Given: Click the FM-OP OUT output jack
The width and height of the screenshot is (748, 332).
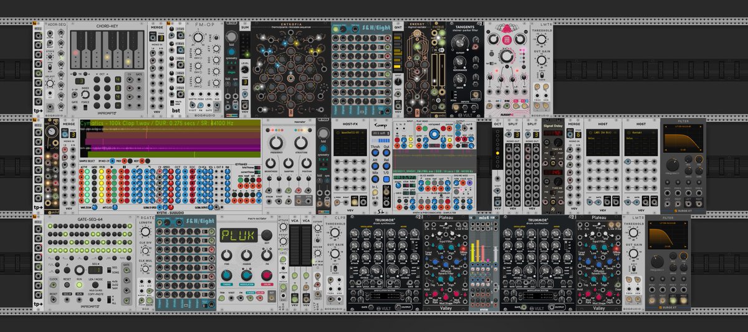Looking at the screenshot, I should 217,105.
